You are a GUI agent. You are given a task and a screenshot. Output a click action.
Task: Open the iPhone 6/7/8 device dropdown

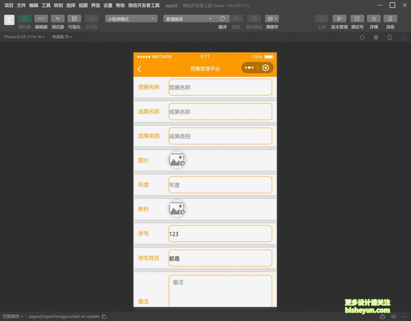click(x=24, y=37)
